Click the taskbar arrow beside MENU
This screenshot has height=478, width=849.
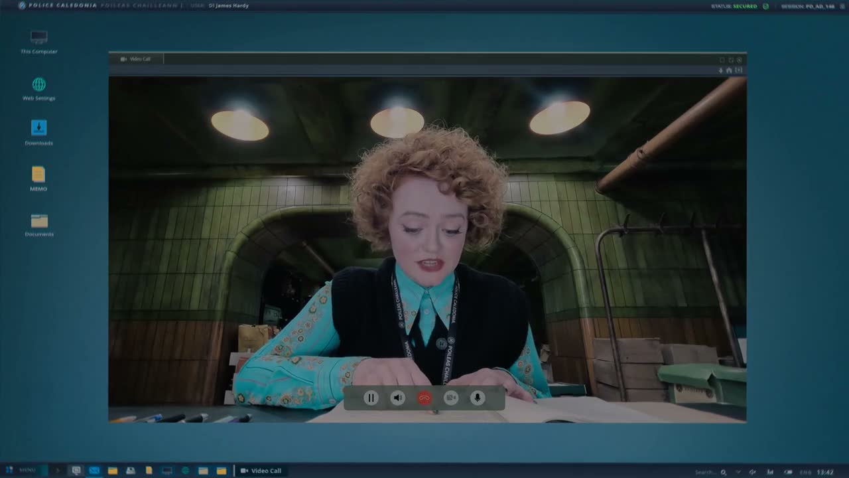point(58,471)
